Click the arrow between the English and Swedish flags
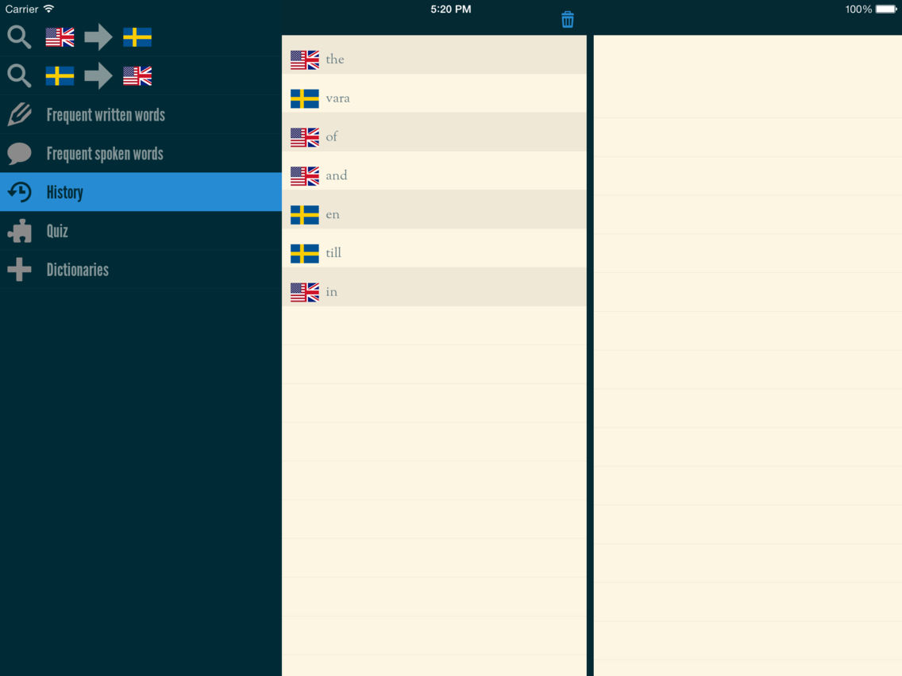The width and height of the screenshot is (902, 676). [98, 37]
